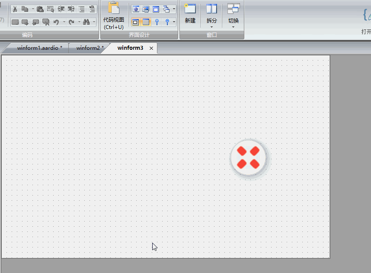Click the round red-diamond button on the form
This screenshot has height=273, width=371.
coord(249,157)
